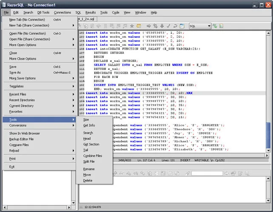Image resolution: width=273 pixels, height=212 pixels.
Task: Expand the Recent Files submenu
Action: tap(40, 94)
